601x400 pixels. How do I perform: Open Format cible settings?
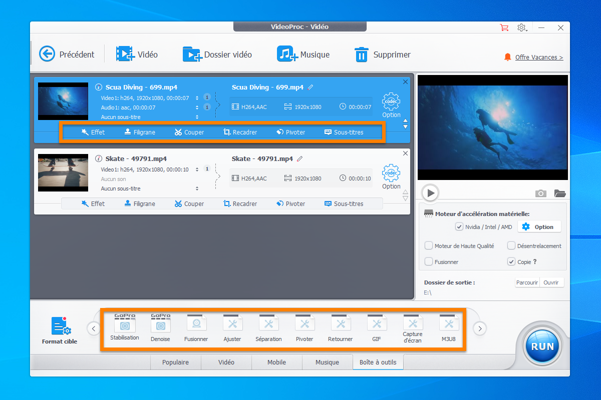point(60,330)
